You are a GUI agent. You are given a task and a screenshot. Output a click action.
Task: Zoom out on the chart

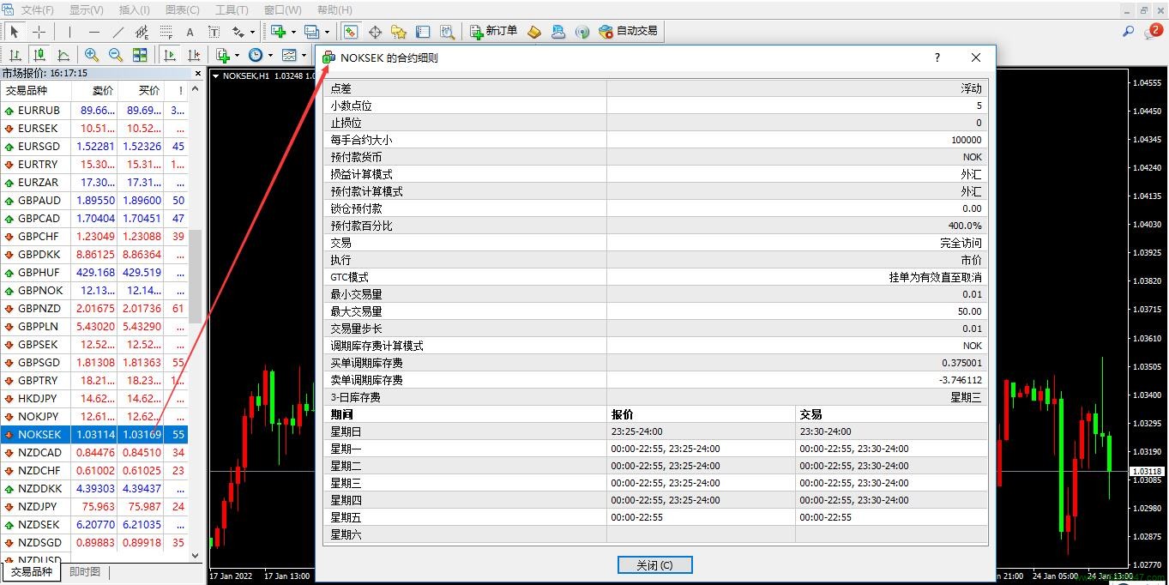(x=116, y=55)
